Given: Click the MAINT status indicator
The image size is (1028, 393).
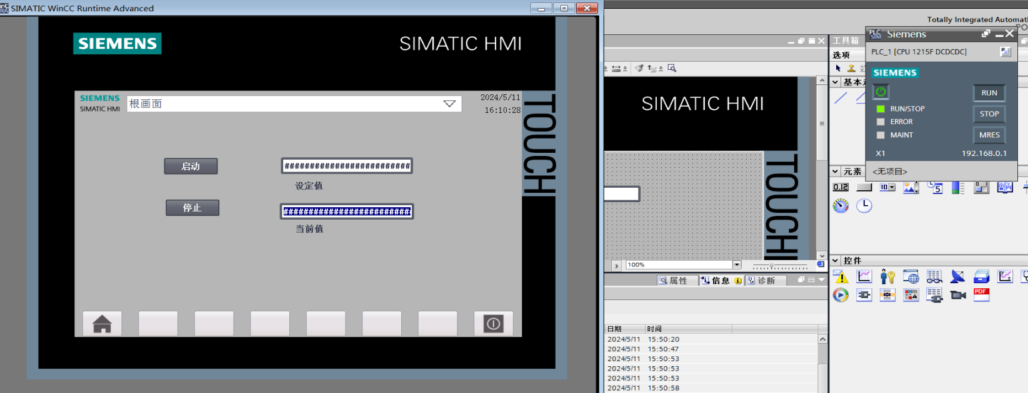Looking at the screenshot, I should pyautogui.click(x=881, y=135).
